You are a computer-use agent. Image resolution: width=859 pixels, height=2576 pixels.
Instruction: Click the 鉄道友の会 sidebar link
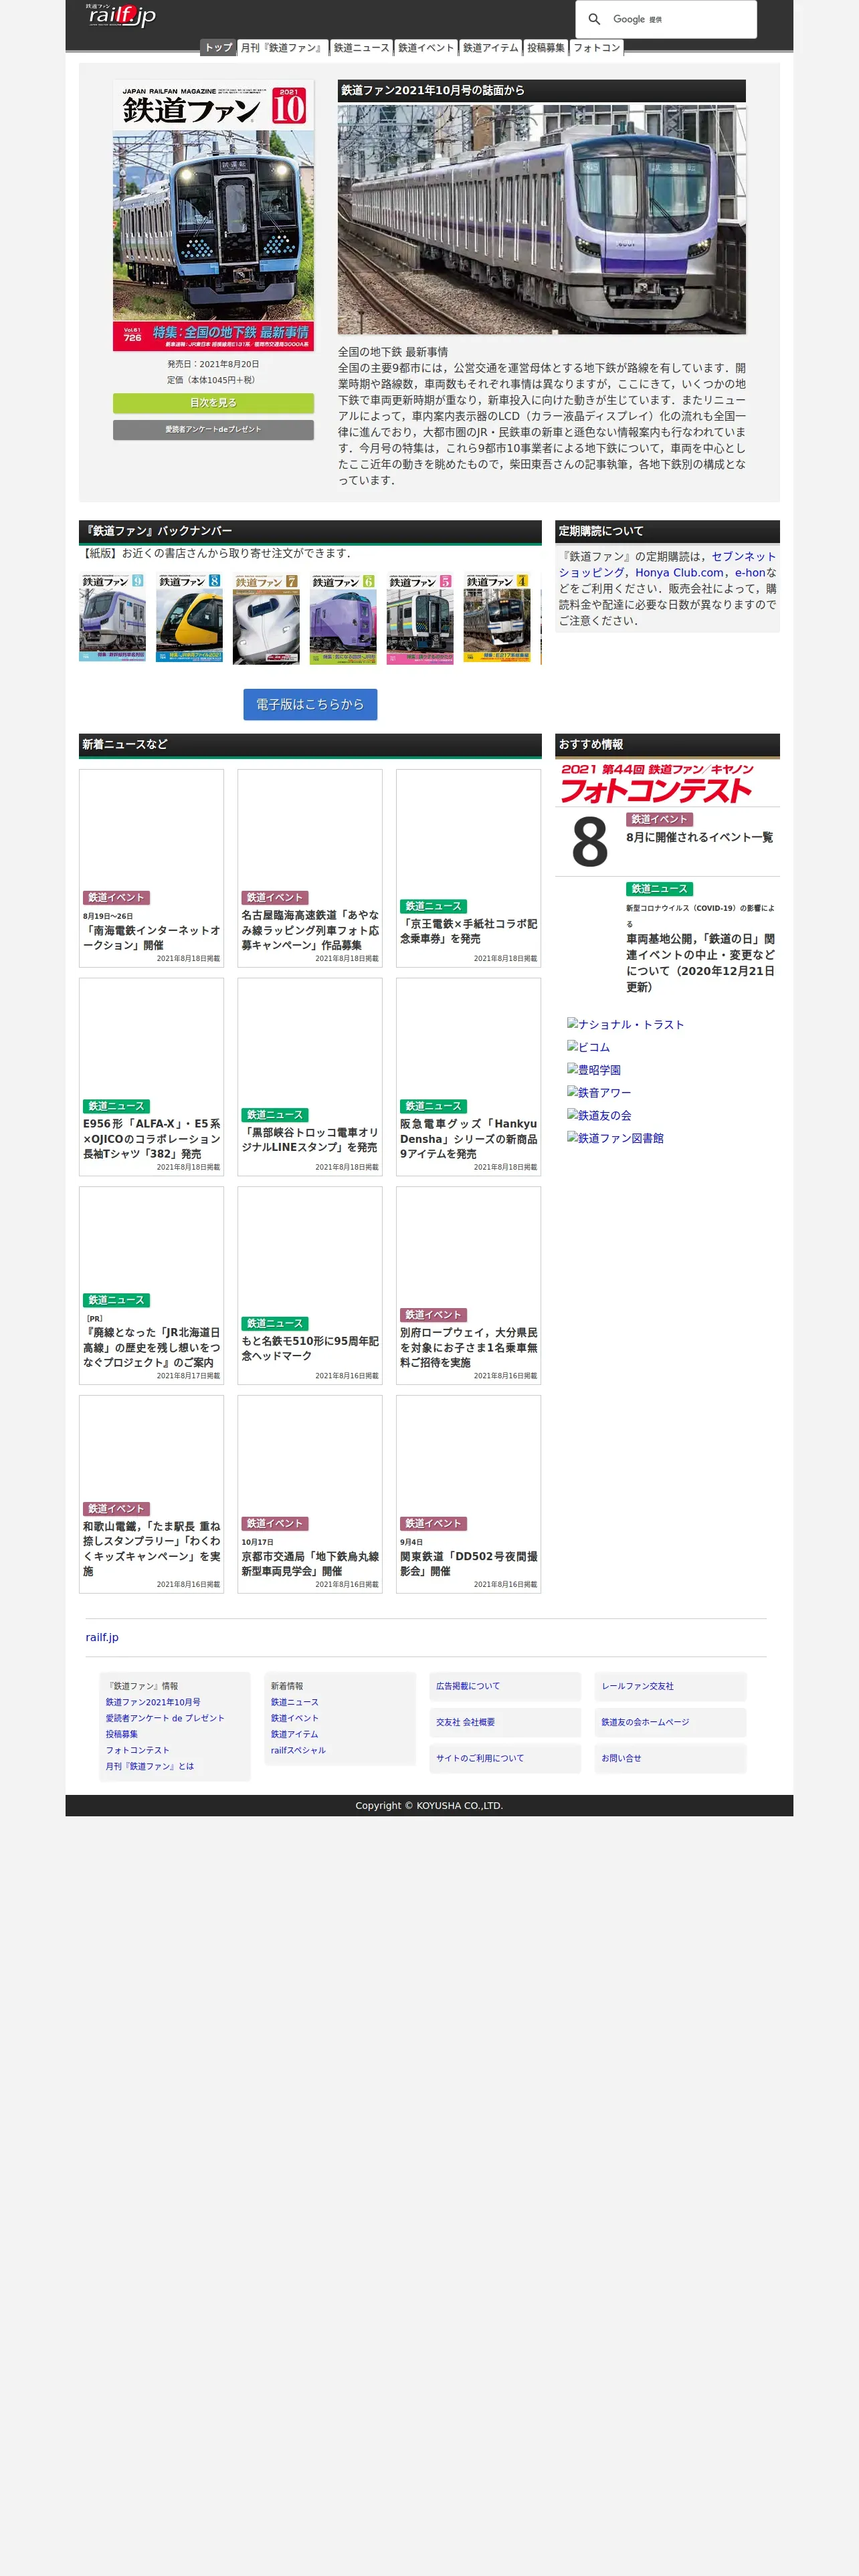(x=599, y=1115)
